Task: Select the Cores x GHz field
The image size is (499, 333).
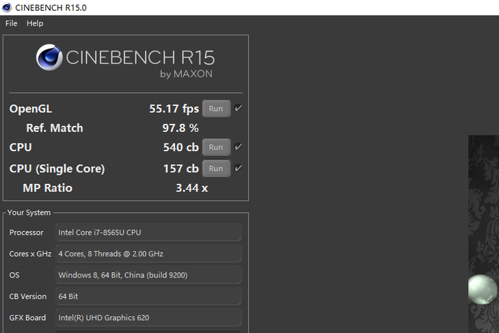Action: click(x=148, y=254)
